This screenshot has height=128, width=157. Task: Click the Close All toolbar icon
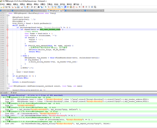click(15, 7)
